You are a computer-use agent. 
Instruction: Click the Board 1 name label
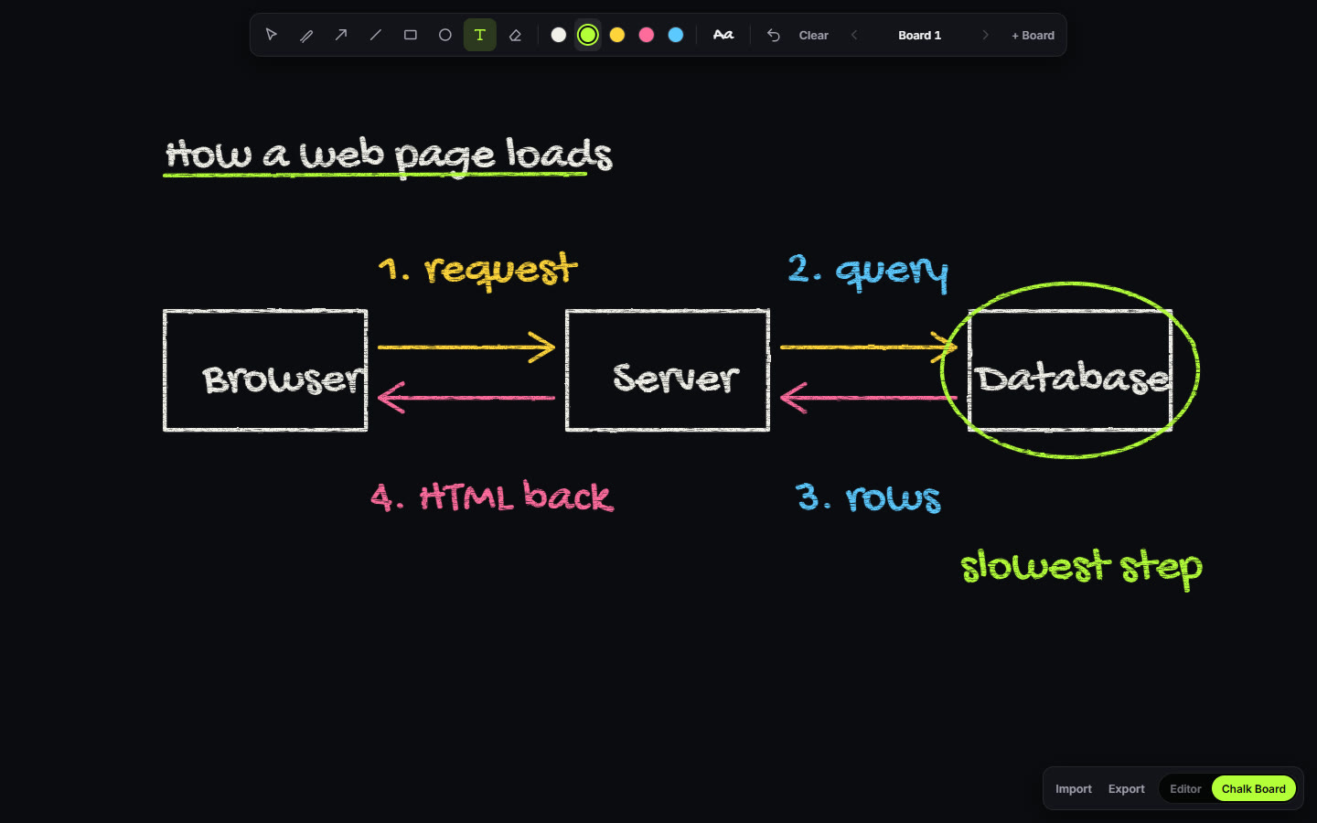[919, 35]
